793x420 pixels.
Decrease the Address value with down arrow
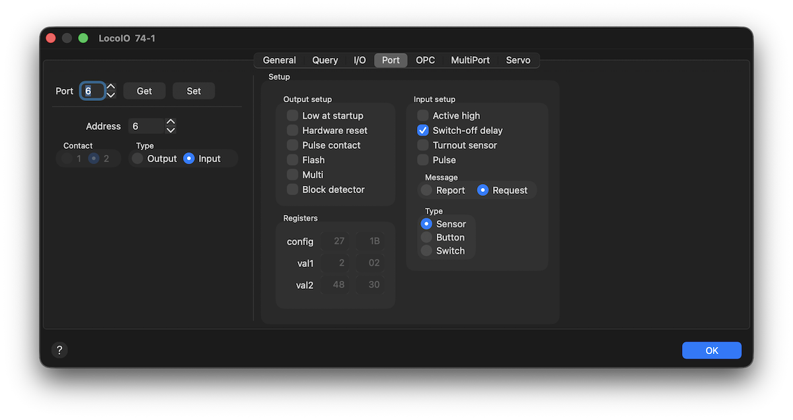coord(170,130)
